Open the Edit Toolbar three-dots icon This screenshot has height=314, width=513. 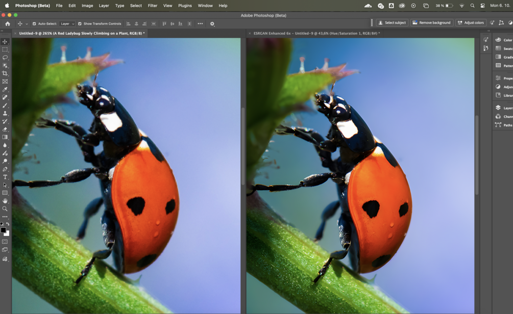[5, 217]
